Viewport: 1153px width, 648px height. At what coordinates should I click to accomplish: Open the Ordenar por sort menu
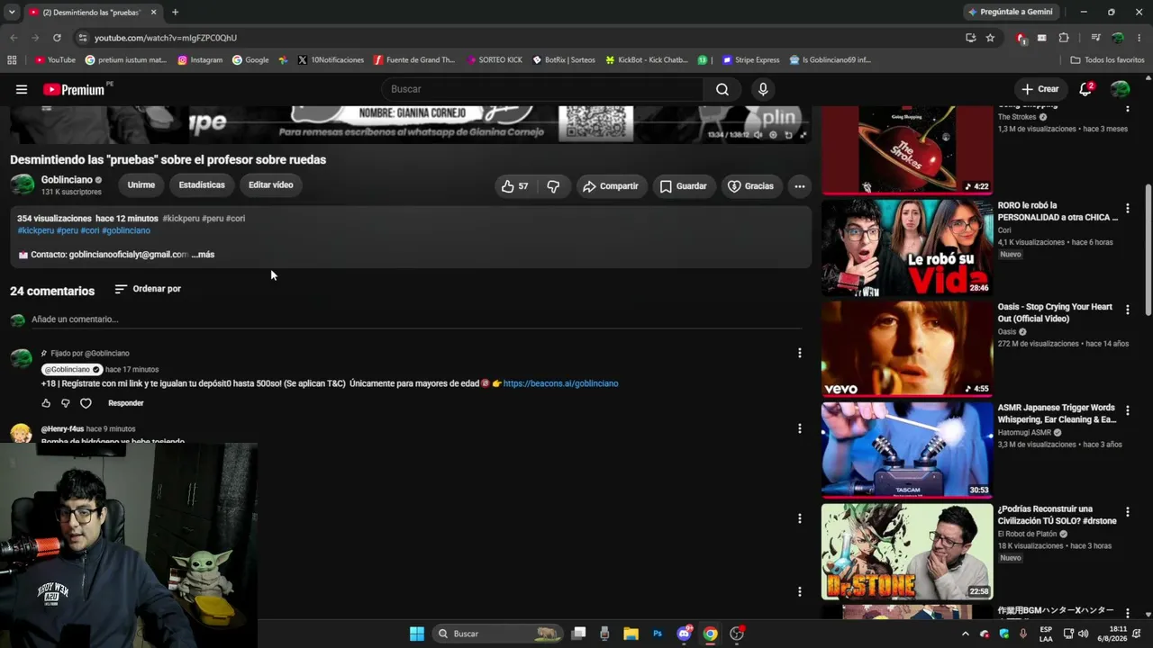pyautogui.click(x=148, y=289)
